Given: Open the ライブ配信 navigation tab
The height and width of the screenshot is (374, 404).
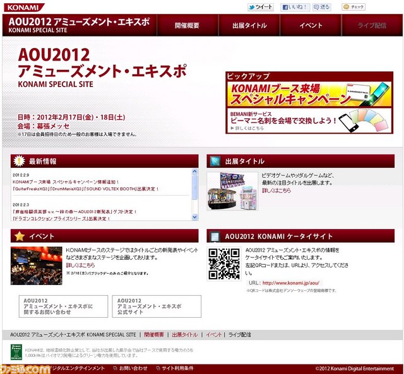Looking at the screenshot, I should [x=372, y=25].
